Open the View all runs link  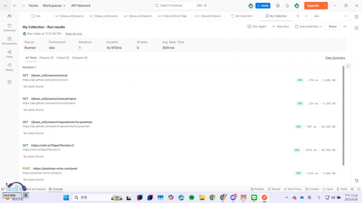point(74,33)
